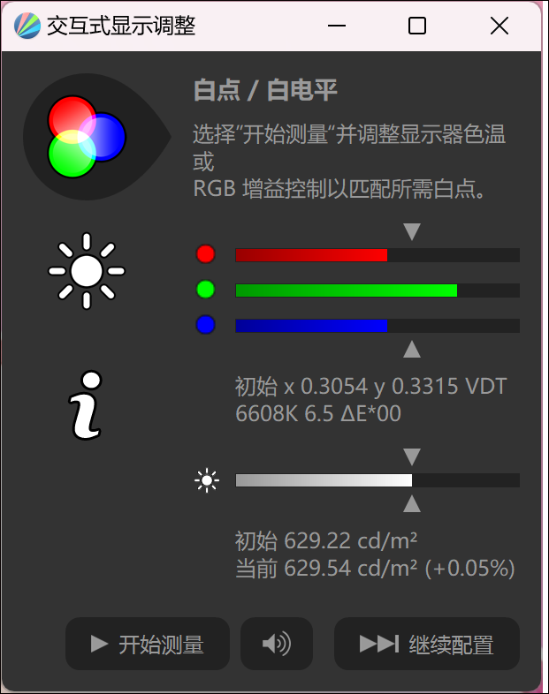Click the red channel dot indicator

pyautogui.click(x=206, y=254)
